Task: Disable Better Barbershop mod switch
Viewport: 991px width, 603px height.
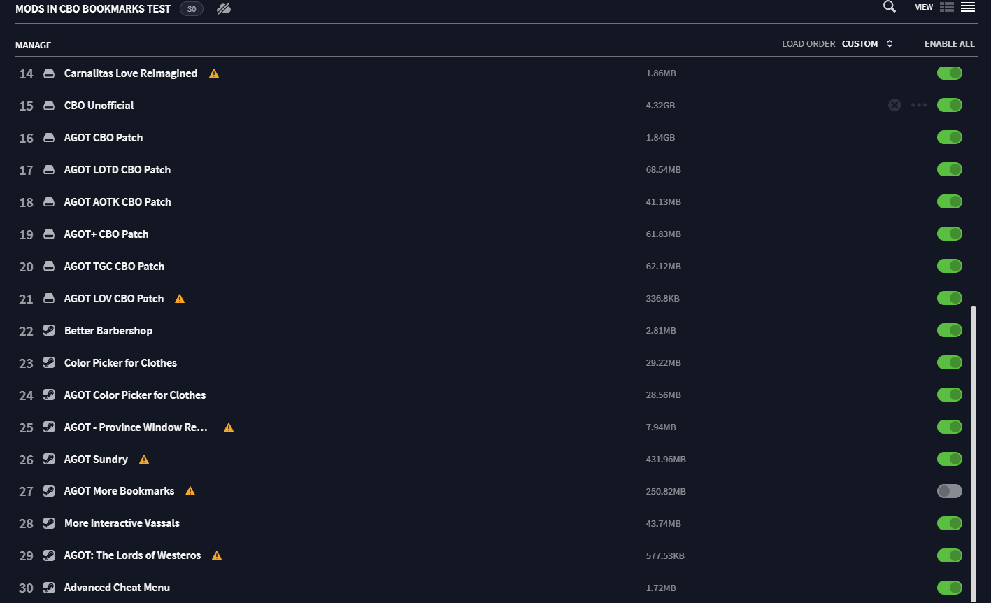Action: [x=950, y=330]
